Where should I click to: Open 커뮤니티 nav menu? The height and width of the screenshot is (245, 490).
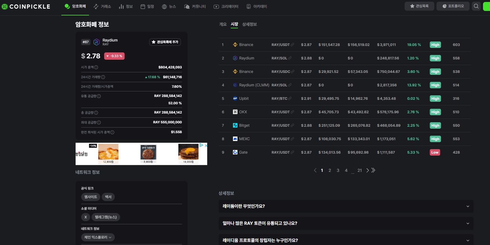195,6
